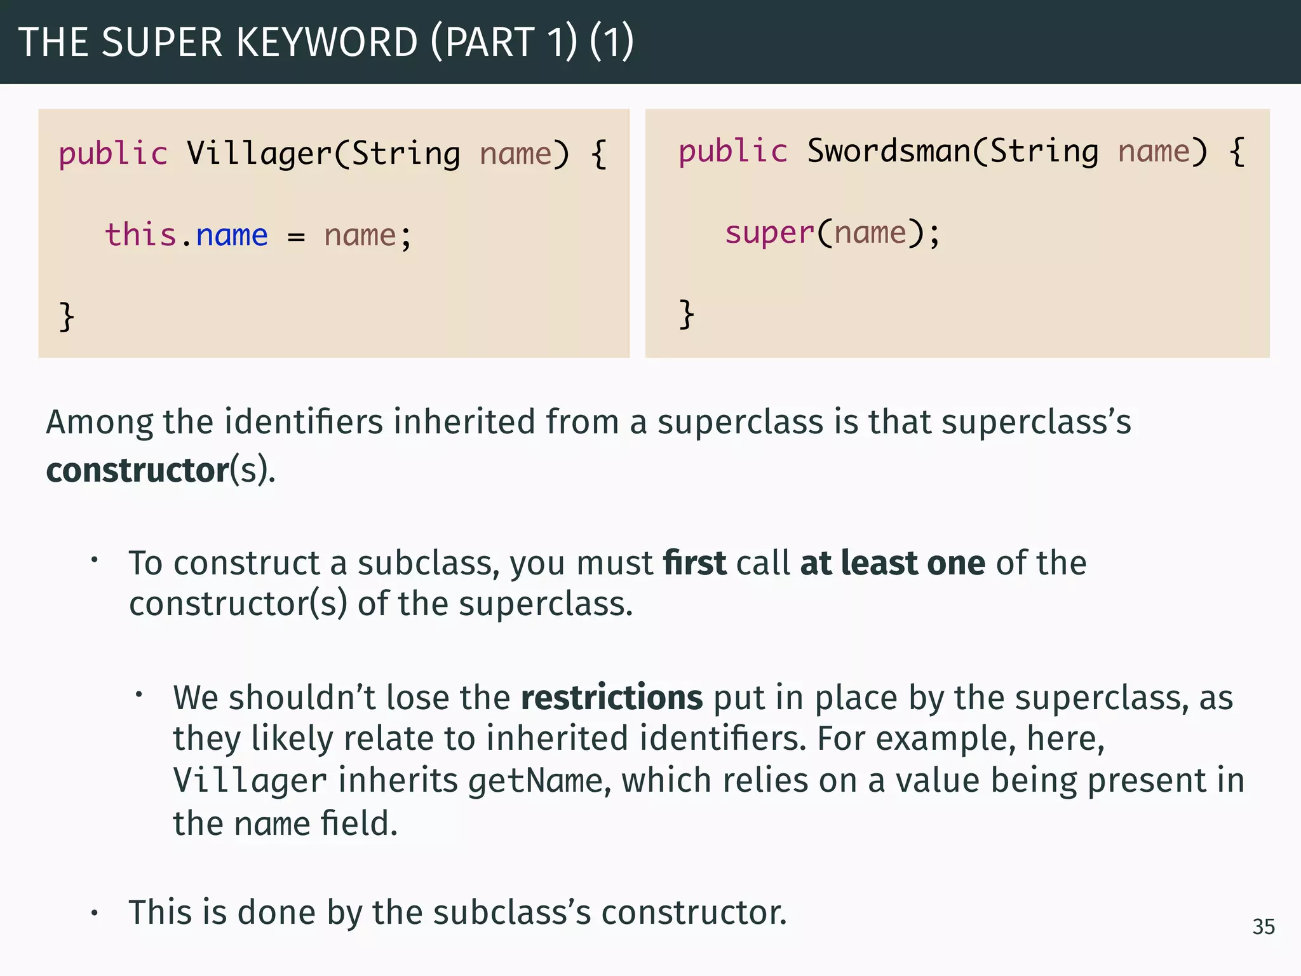Click the bullet before "This is done"

coord(94,914)
